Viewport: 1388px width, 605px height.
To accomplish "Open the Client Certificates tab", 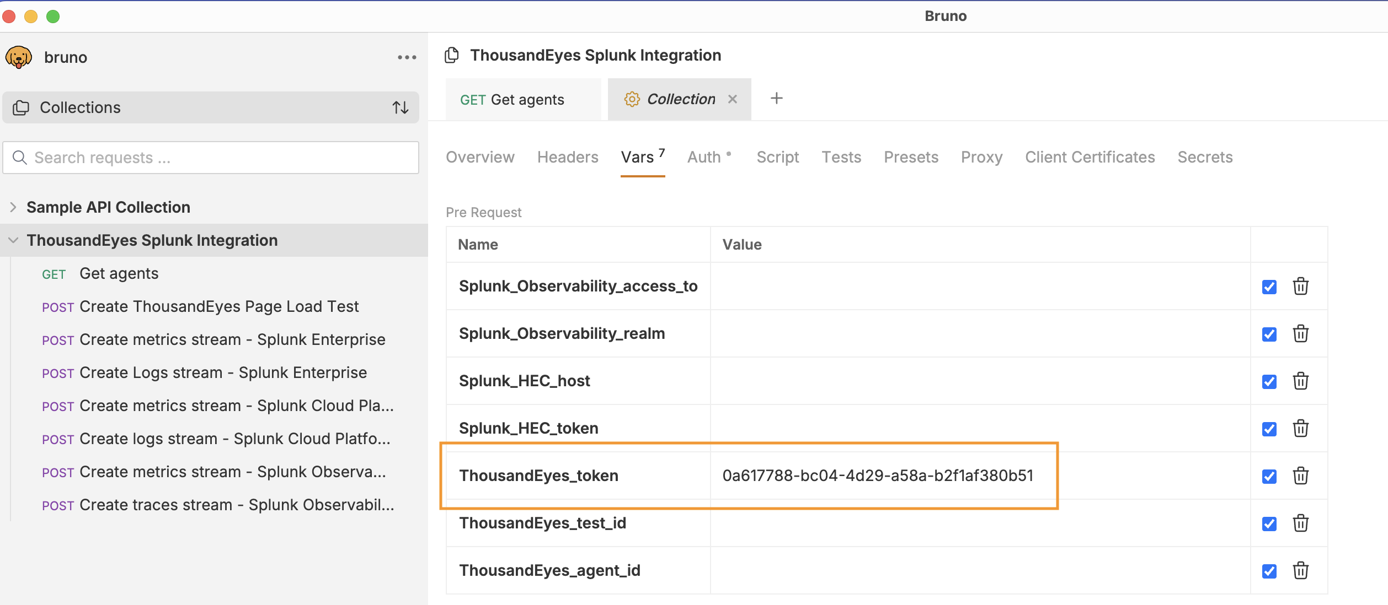I will [x=1090, y=158].
